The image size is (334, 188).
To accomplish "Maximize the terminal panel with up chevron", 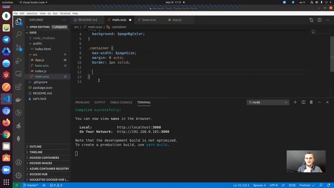I will click(x=319, y=102).
